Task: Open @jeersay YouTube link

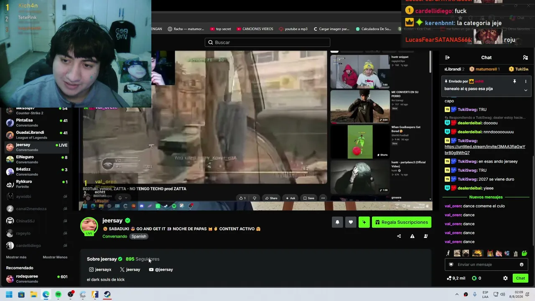Action: (161, 270)
